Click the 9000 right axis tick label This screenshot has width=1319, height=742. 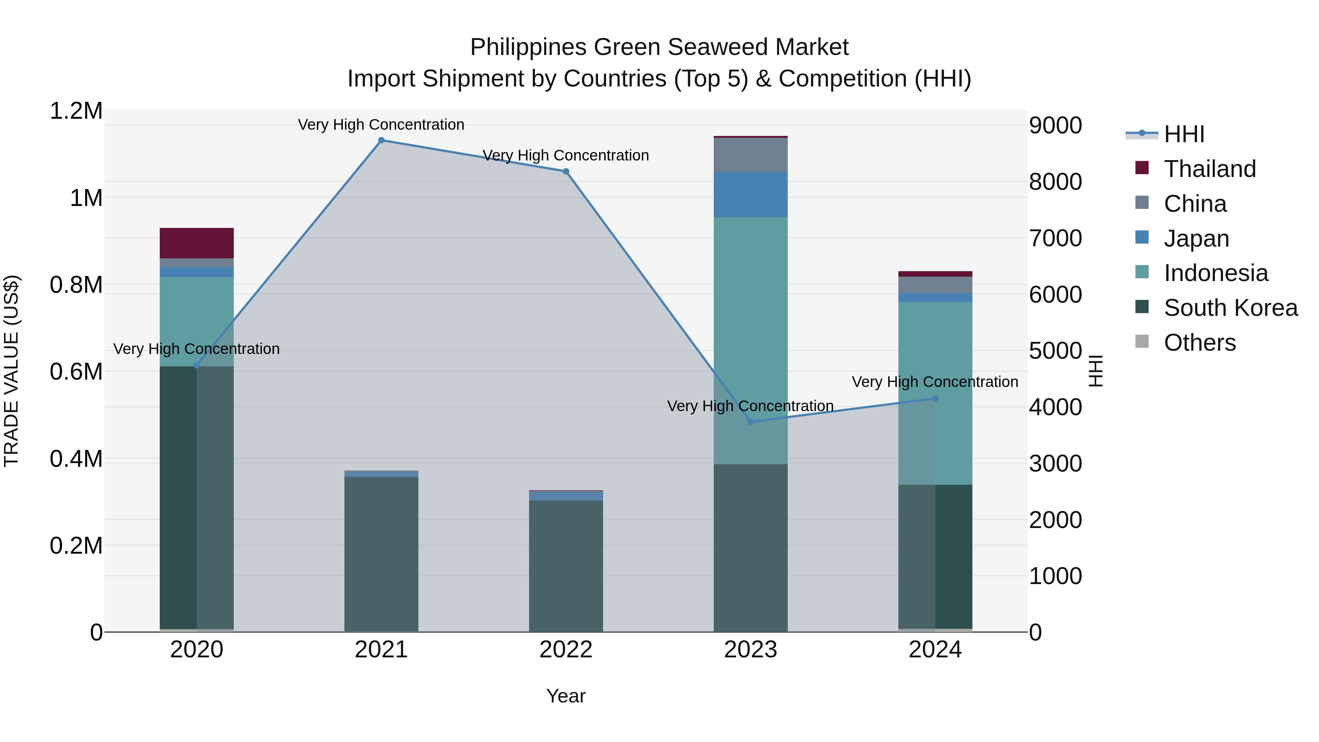[x=1055, y=125]
